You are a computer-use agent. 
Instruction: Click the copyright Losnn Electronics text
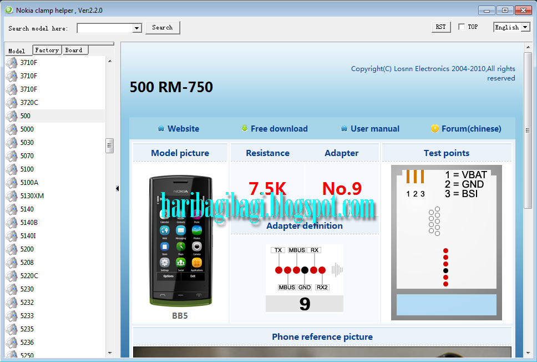(433, 73)
